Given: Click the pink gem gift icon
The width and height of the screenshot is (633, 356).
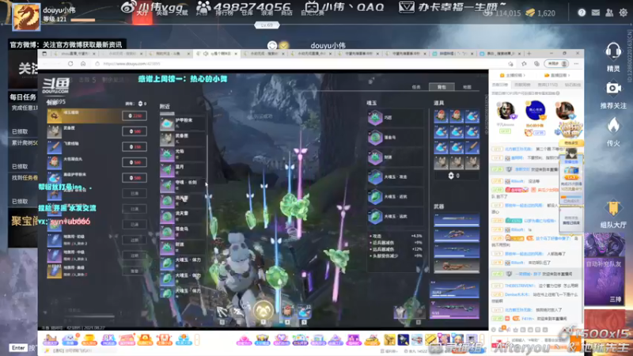Looking at the screenshot, I should click(x=244, y=340).
